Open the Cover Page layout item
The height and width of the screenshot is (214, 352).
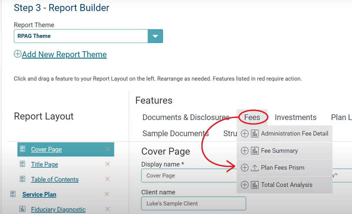(46, 149)
